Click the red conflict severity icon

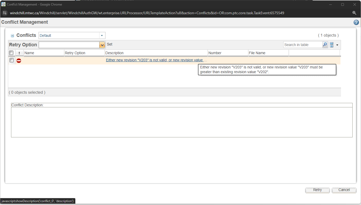click(19, 60)
